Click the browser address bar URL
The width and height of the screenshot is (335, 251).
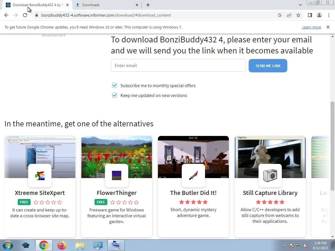[106, 15]
